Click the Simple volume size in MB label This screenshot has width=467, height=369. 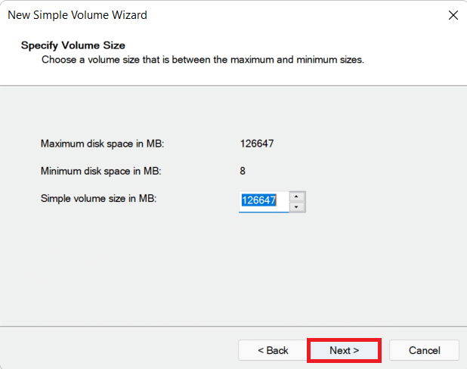point(97,198)
